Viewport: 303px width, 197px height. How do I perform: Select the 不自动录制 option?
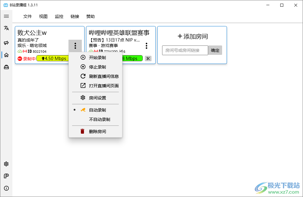point(95,119)
